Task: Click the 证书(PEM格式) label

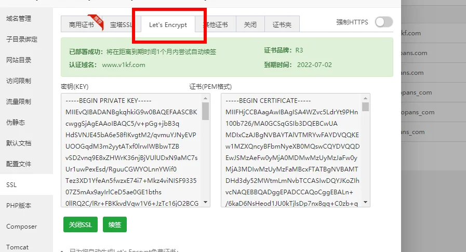Action: tap(210, 86)
